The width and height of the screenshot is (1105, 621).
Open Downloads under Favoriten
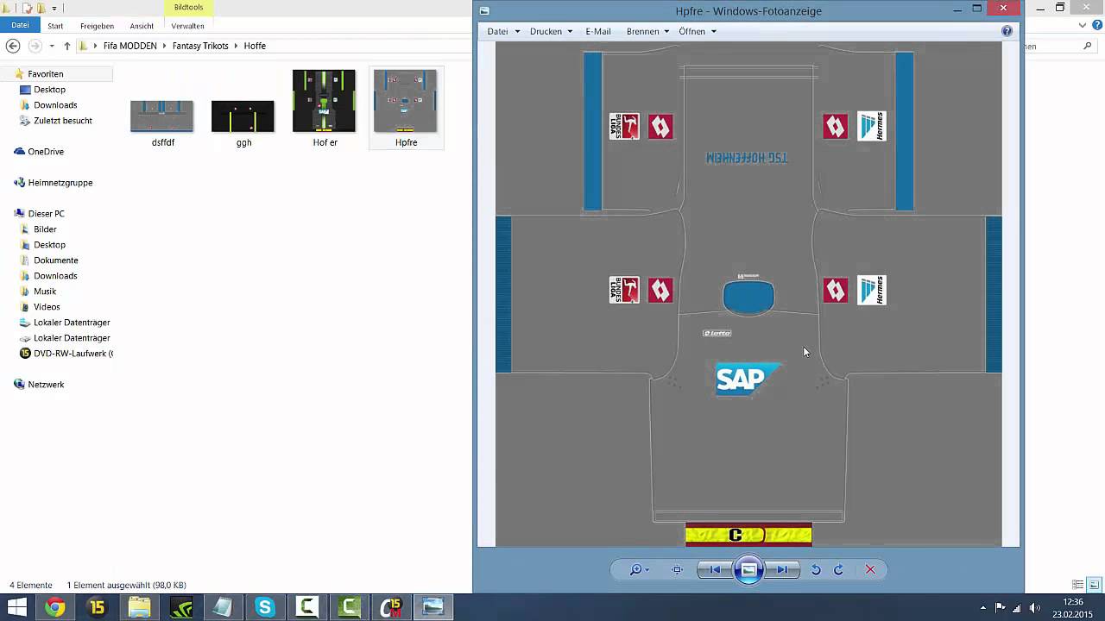click(x=55, y=105)
